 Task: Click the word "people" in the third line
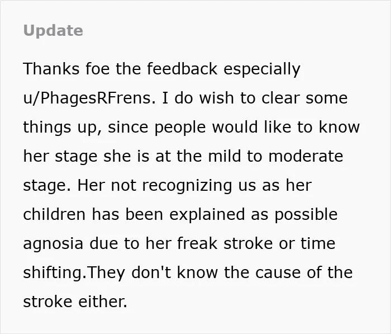pyautogui.click(x=180, y=128)
